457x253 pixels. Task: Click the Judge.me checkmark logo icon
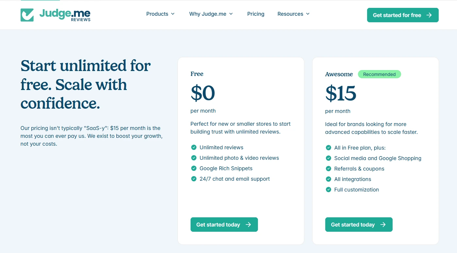tap(27, 15)
